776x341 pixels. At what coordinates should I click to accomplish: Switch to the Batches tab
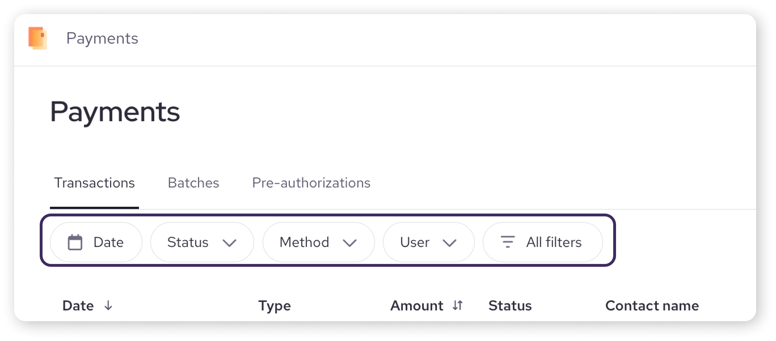click(x=193, y=182)
